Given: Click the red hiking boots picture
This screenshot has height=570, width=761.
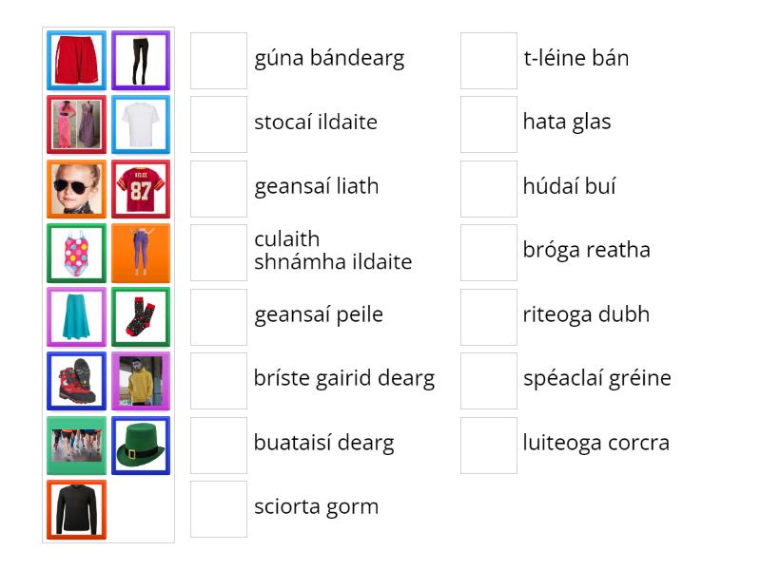Looking at the screenshot, I should (x=77, y=381).
